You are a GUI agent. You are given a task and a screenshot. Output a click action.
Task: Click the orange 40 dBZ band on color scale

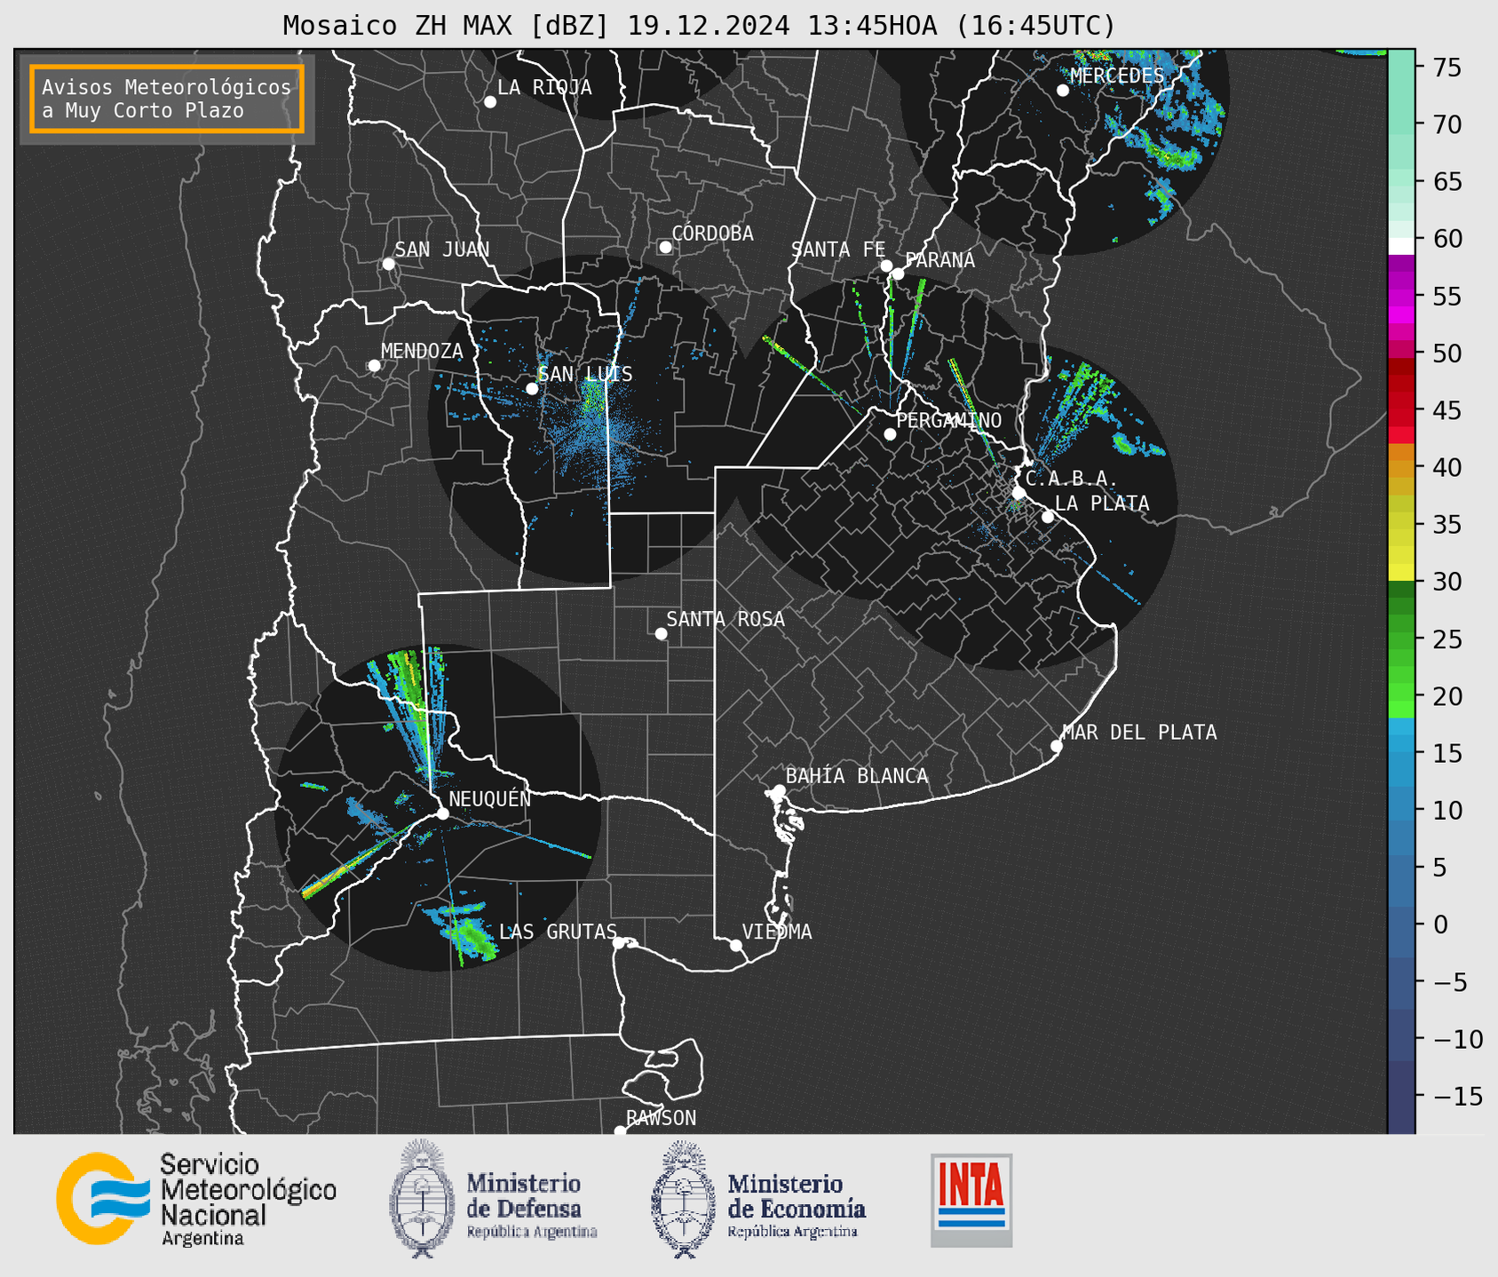click(1401, 467)
